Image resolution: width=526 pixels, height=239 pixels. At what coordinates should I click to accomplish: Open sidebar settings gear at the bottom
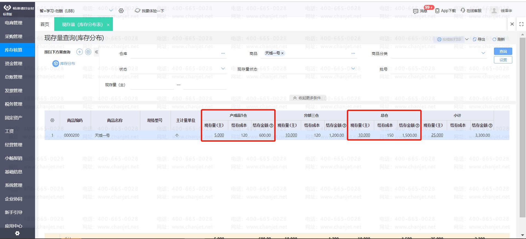17,233
